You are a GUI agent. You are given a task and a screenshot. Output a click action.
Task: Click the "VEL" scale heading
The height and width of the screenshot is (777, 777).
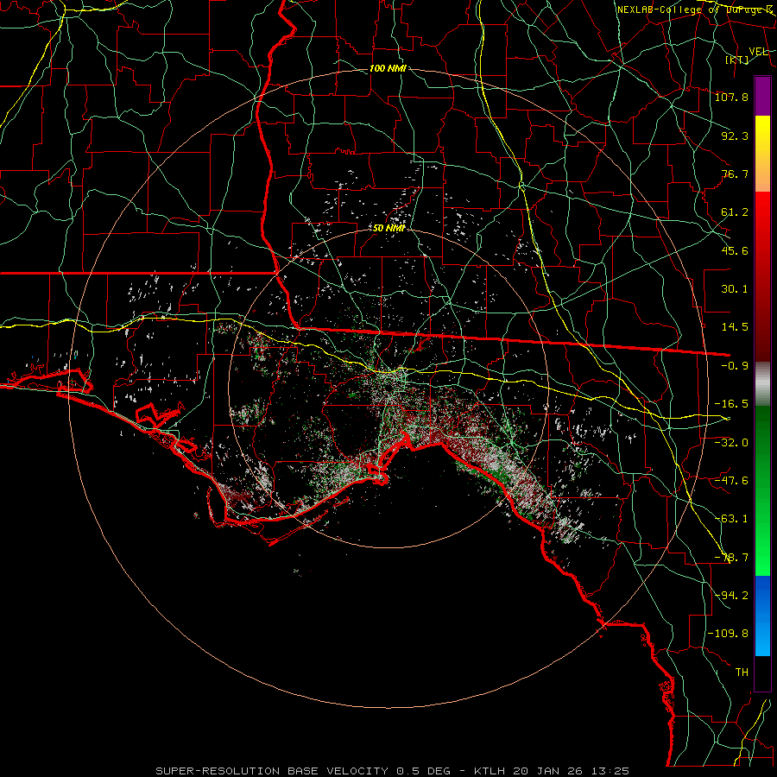[758, 52]
